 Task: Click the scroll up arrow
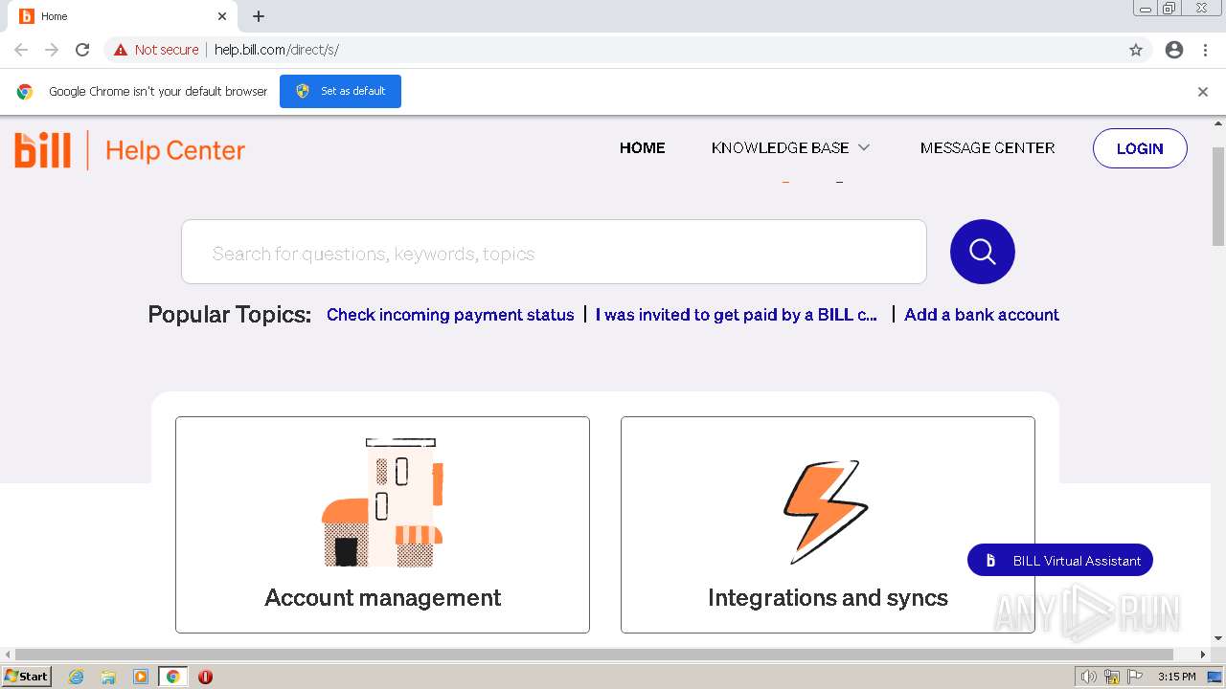tap(1218, 124)
